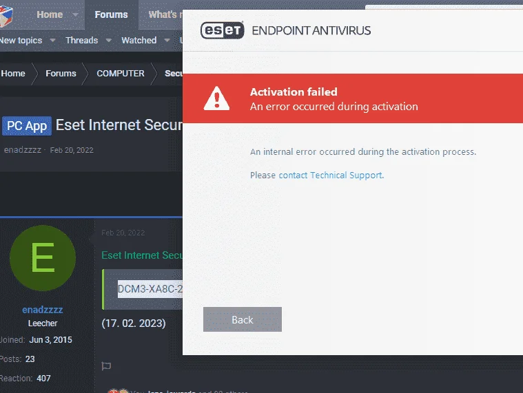Click the Activation failed warning triangle icon

point(216,98)
